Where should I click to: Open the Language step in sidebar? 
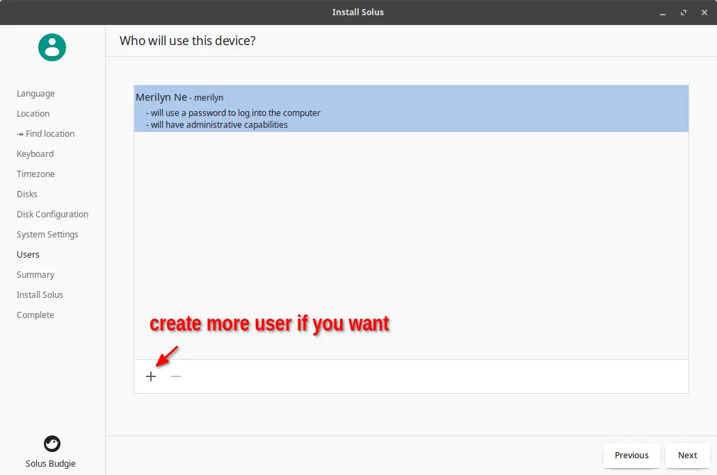35,94
